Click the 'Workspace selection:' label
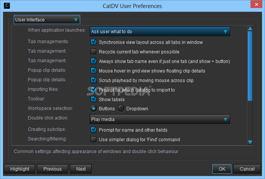Viewport: 265px width, 179px height. (x=50, y=108)
